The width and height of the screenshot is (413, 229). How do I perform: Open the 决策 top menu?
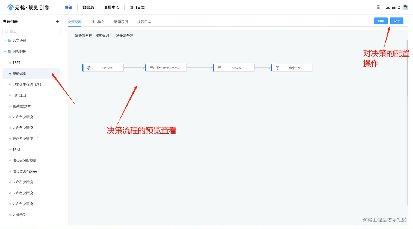coord(69,7)
